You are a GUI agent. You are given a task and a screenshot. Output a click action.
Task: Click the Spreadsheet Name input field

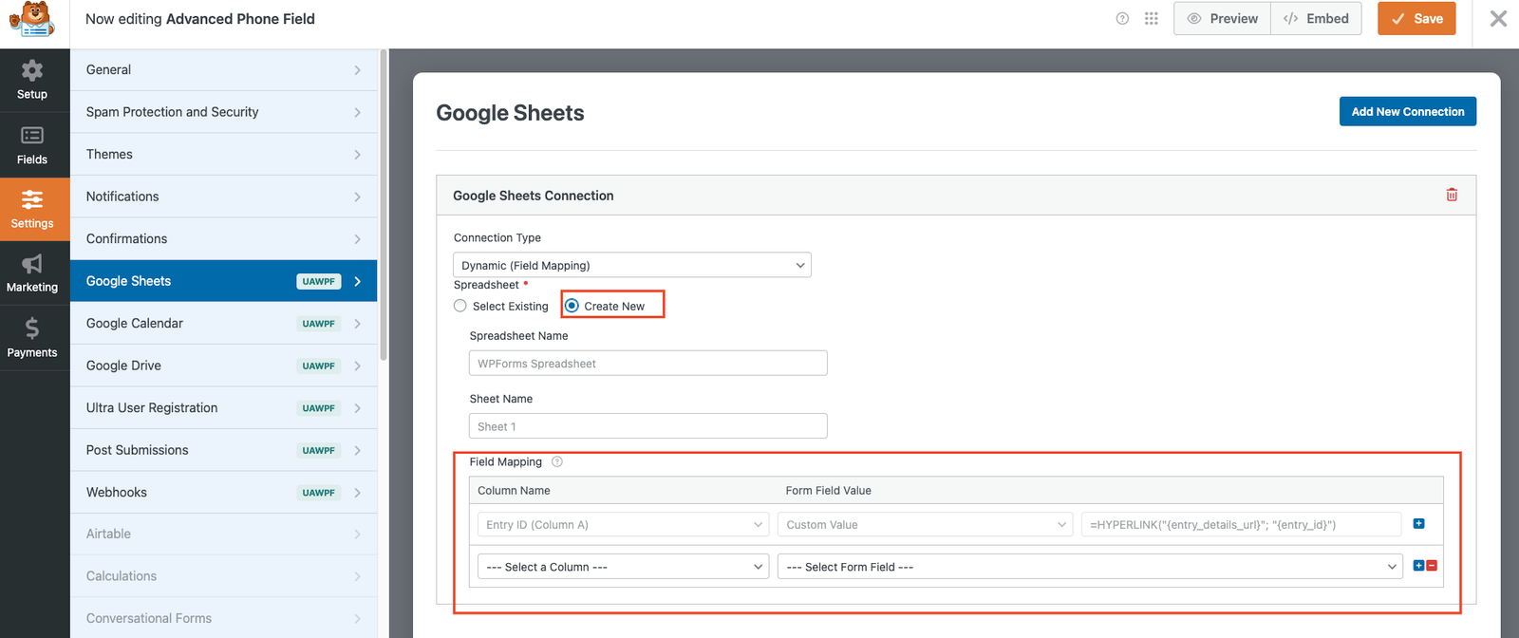[647, 364]
